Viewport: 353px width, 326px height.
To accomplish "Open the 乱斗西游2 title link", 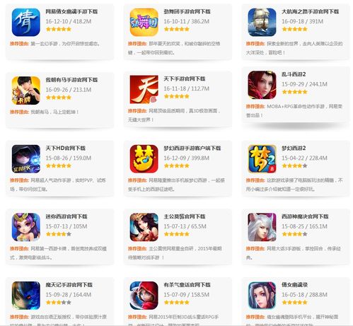I will (x=294, y=74).
